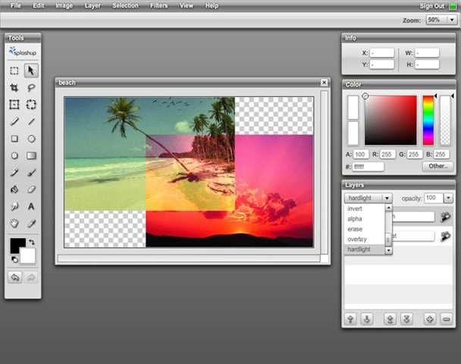
Task: Select the Hand pan tool
Action: pyautogui.click(x=14, y=224)
